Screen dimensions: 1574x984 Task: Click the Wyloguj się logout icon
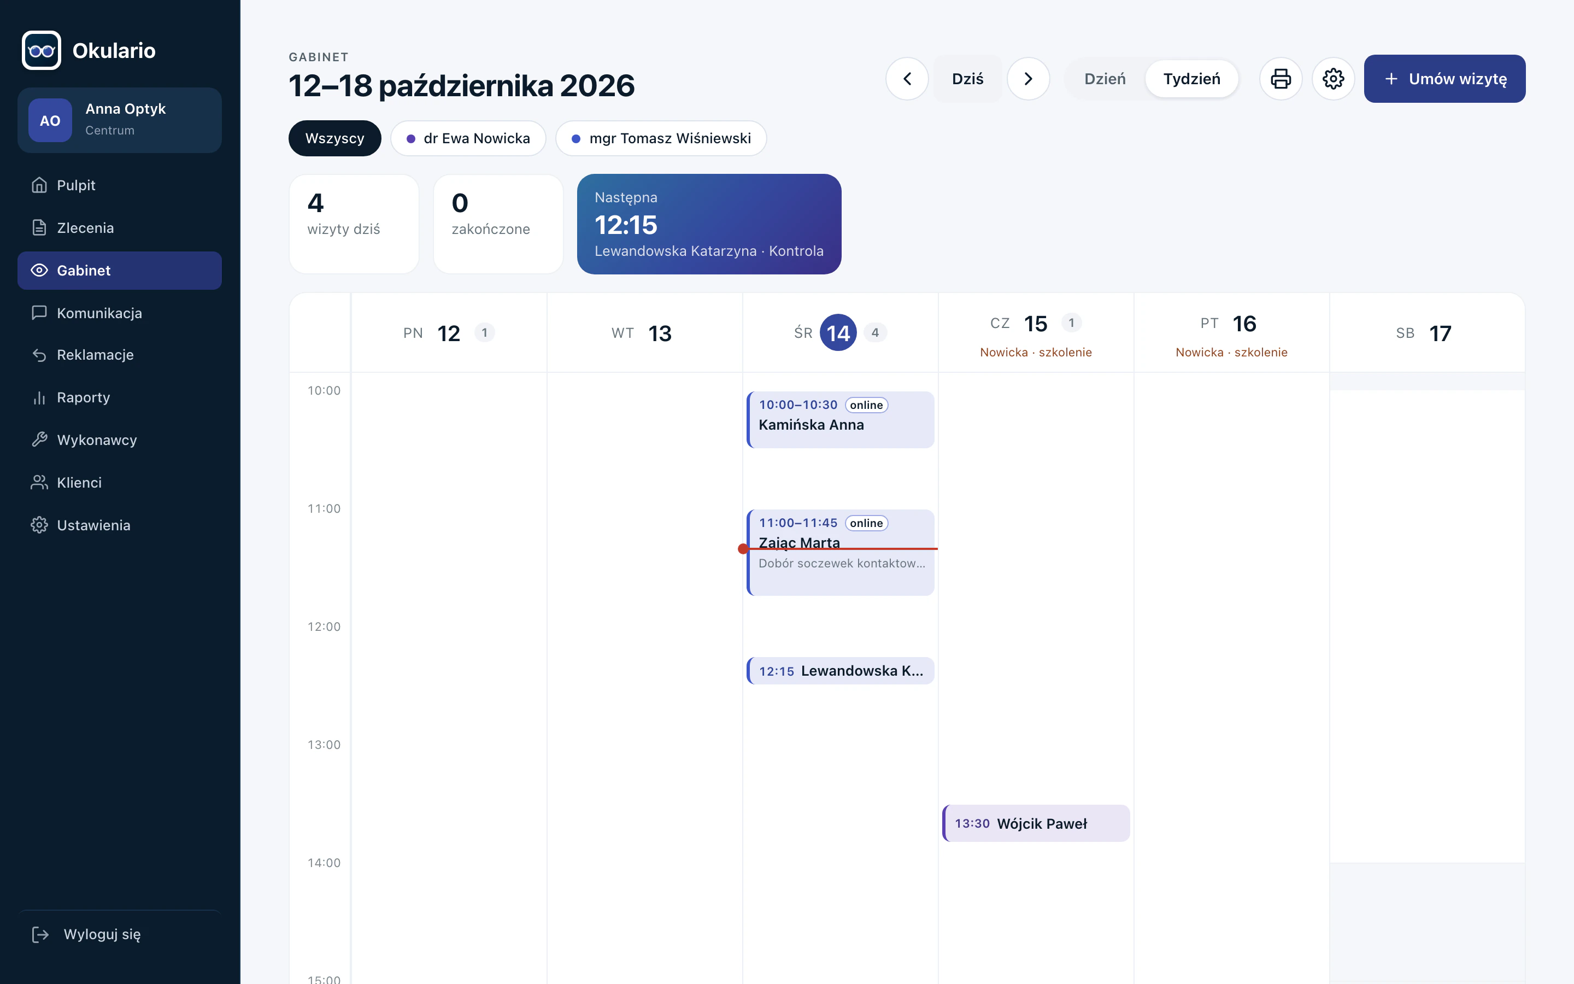[x=40, y=935]
